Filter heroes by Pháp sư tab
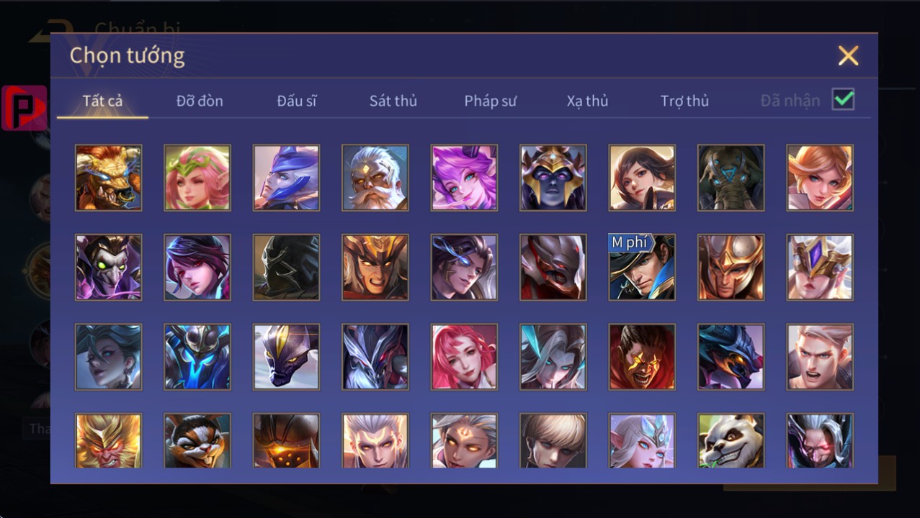The width and height of the screenshot is (920, 518). 490,101
